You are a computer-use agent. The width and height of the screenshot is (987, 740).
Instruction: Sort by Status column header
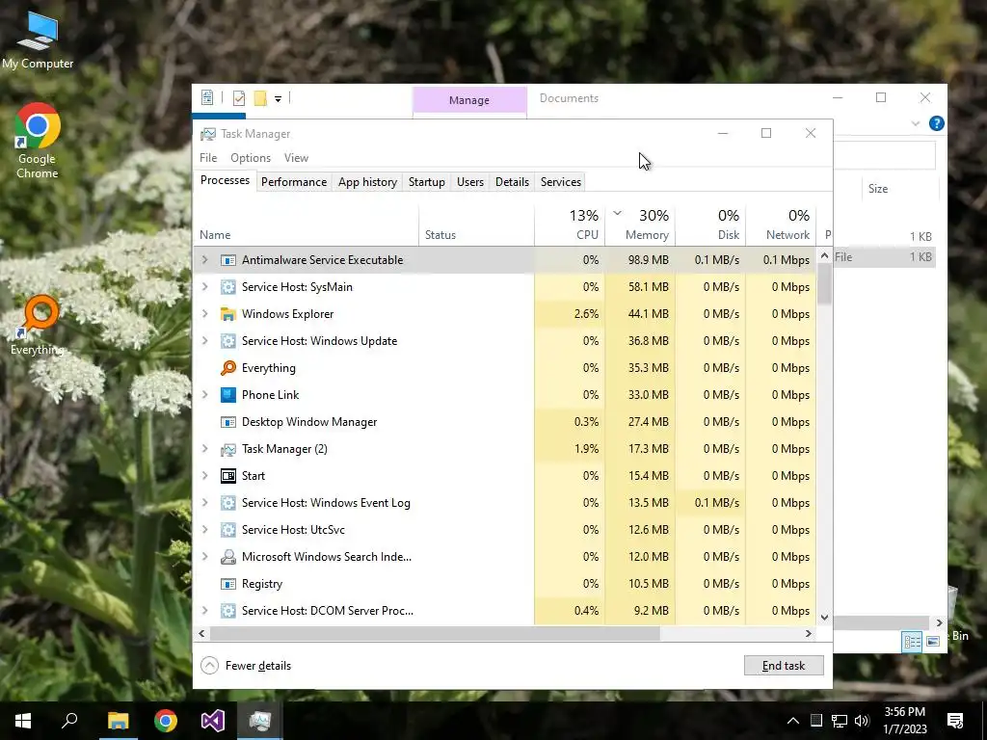pos(476,225)
